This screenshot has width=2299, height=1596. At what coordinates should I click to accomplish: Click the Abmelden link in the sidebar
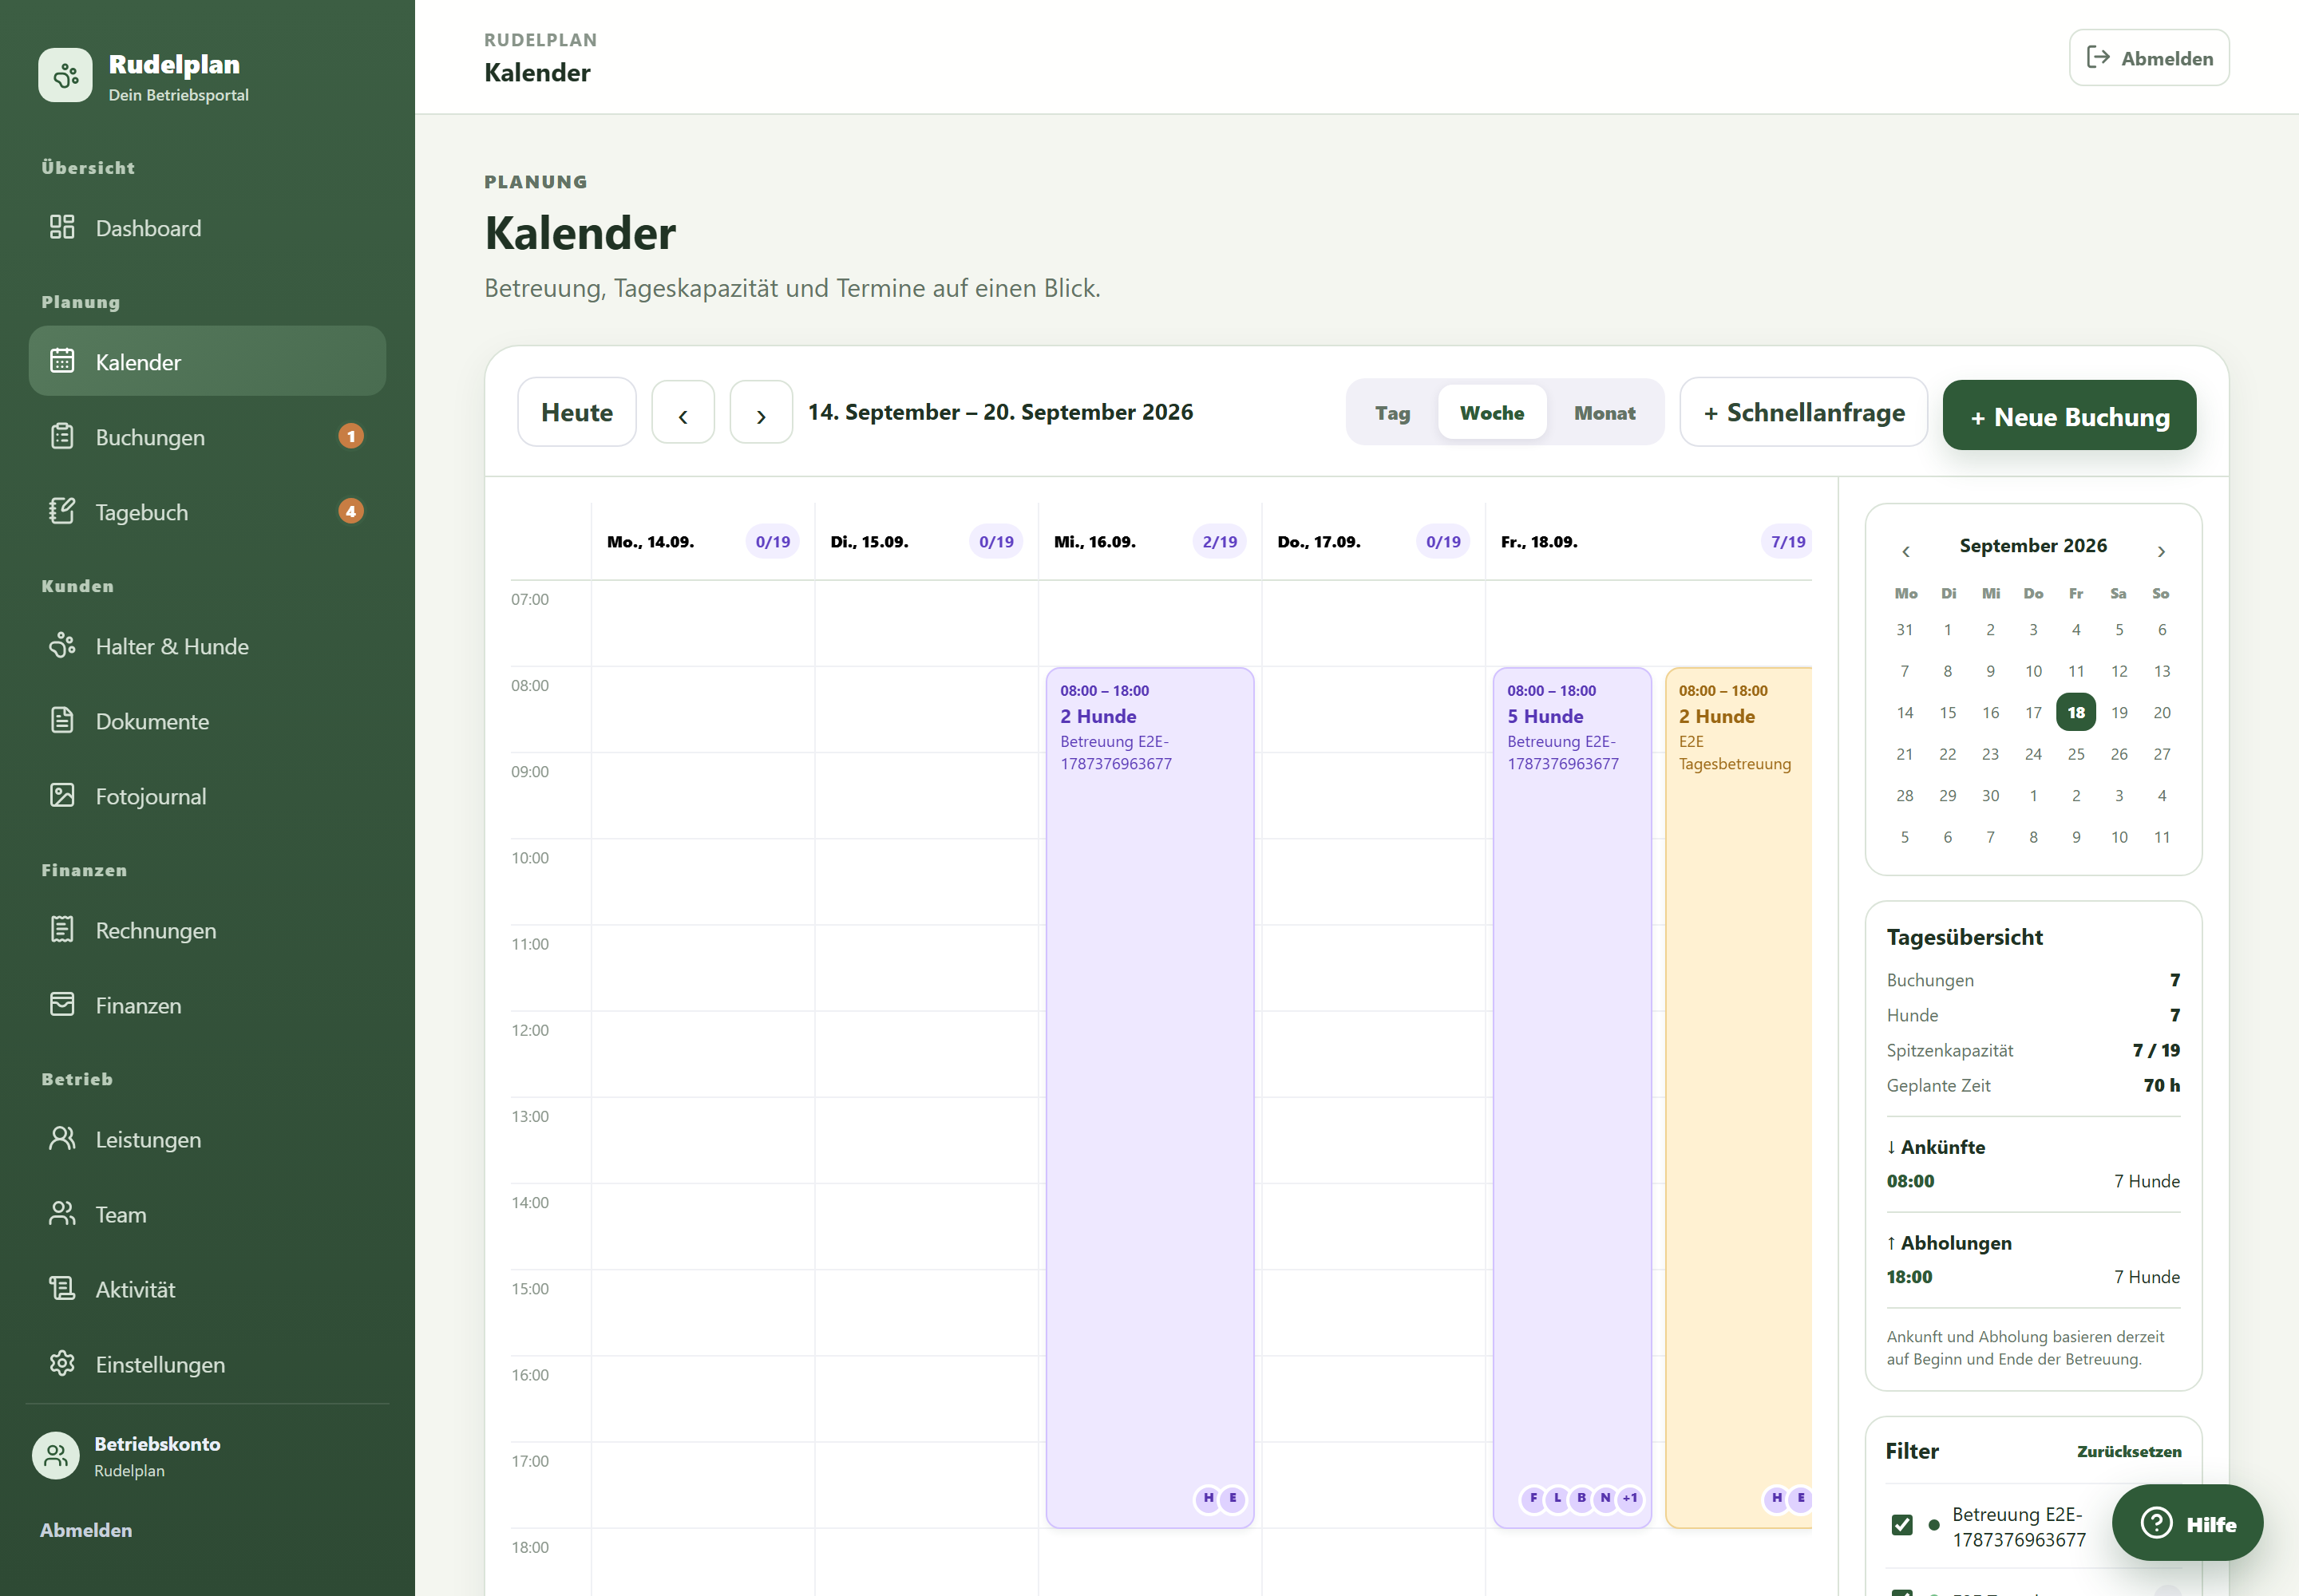pos(86,1530)
